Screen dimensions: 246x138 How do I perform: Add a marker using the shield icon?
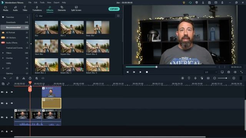pos(189,78)
